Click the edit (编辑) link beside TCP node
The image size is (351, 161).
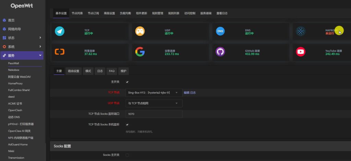[187, 93]
